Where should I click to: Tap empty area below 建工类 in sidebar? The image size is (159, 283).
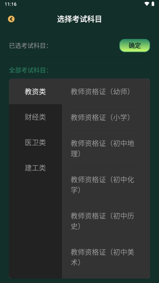pos(35,229)
